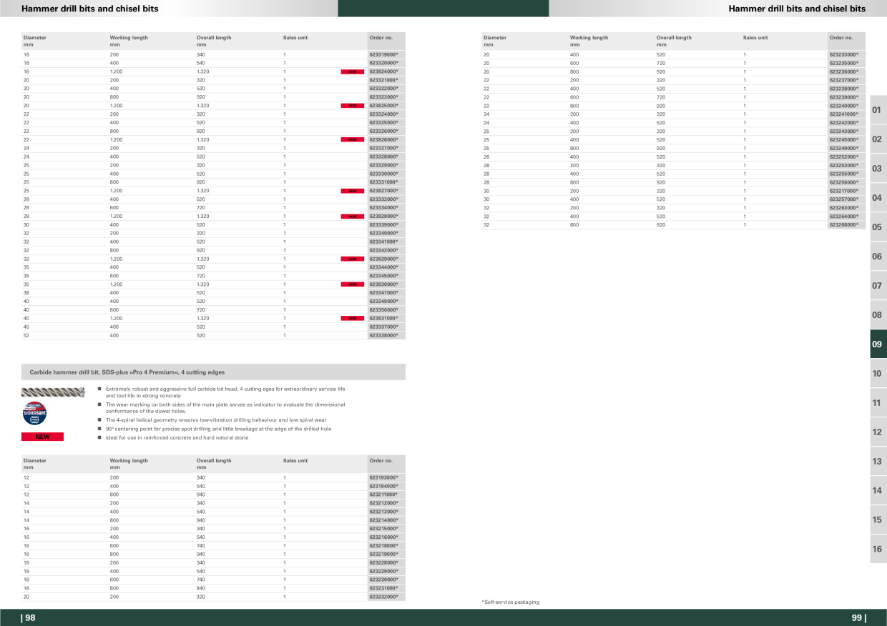Open chapter tab 03
The image size is (887, 626).
(x=877, y=169)
